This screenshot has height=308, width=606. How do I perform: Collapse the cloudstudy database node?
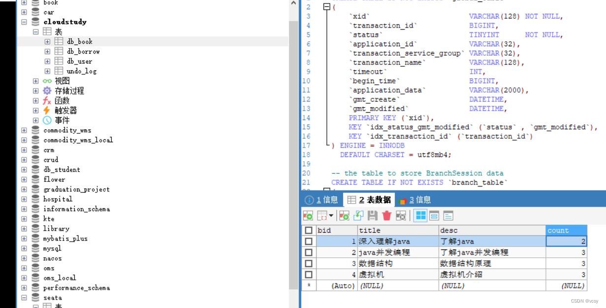(x=24, y=22)
